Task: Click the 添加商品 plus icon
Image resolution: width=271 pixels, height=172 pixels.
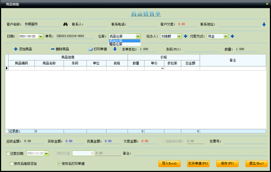Action: tap(16, 49)
